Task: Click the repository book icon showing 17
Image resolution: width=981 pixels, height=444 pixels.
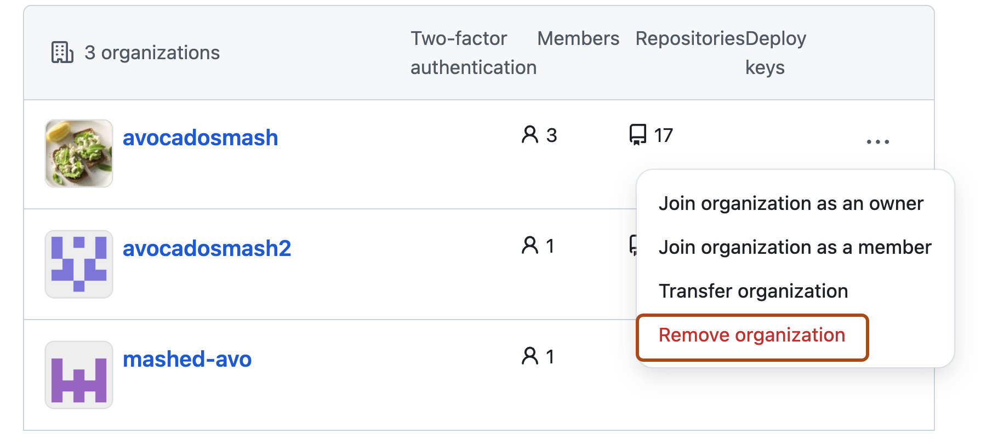Action: 637,135
